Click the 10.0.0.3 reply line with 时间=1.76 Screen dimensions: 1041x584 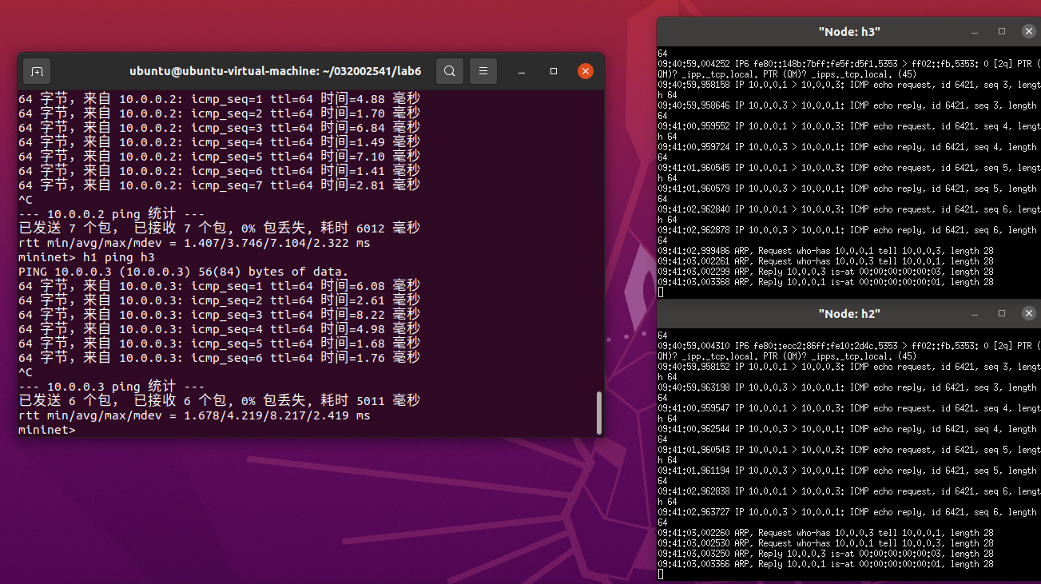tap(219, 357)
